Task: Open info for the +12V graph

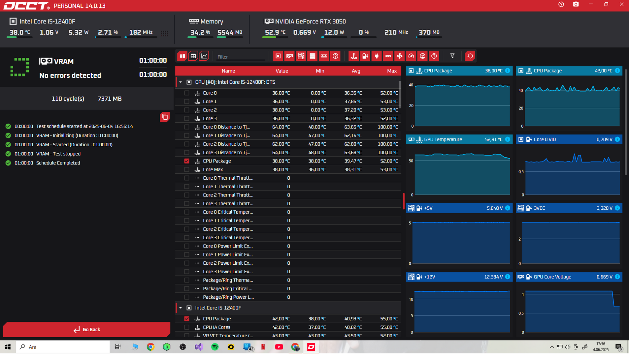Action: click(x=508, y=277)
